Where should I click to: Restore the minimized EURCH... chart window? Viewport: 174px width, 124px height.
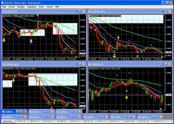(18, 112)
